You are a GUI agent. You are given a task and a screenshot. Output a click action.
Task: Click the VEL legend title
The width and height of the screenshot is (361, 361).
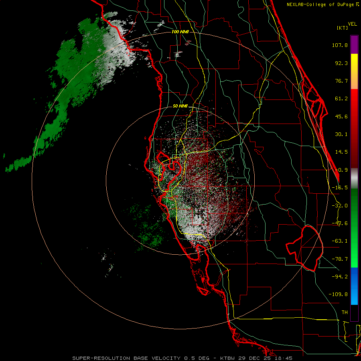point(352,24)
